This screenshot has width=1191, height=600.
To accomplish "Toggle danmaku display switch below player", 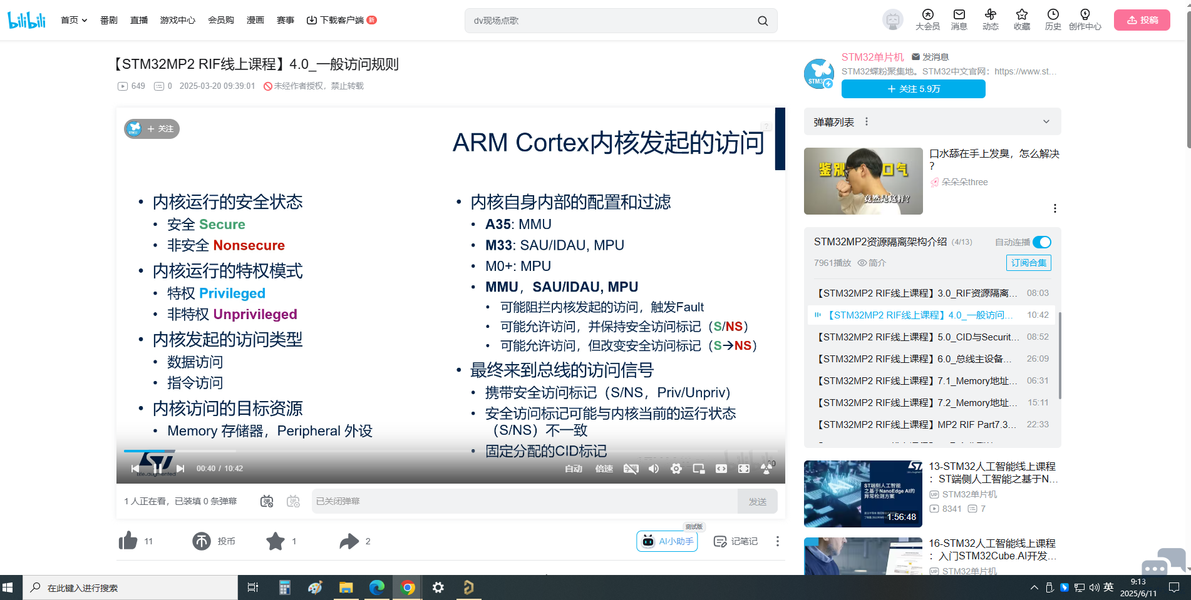I will click(x=267, y=501).
